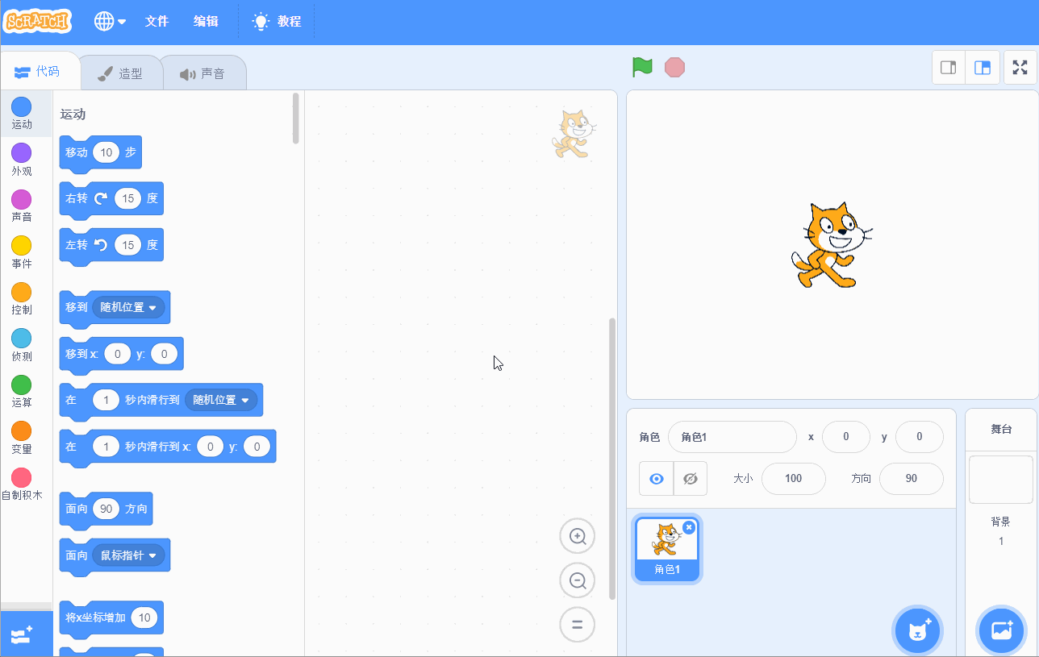Click the choose a backdrop button

coord(1001,630)
